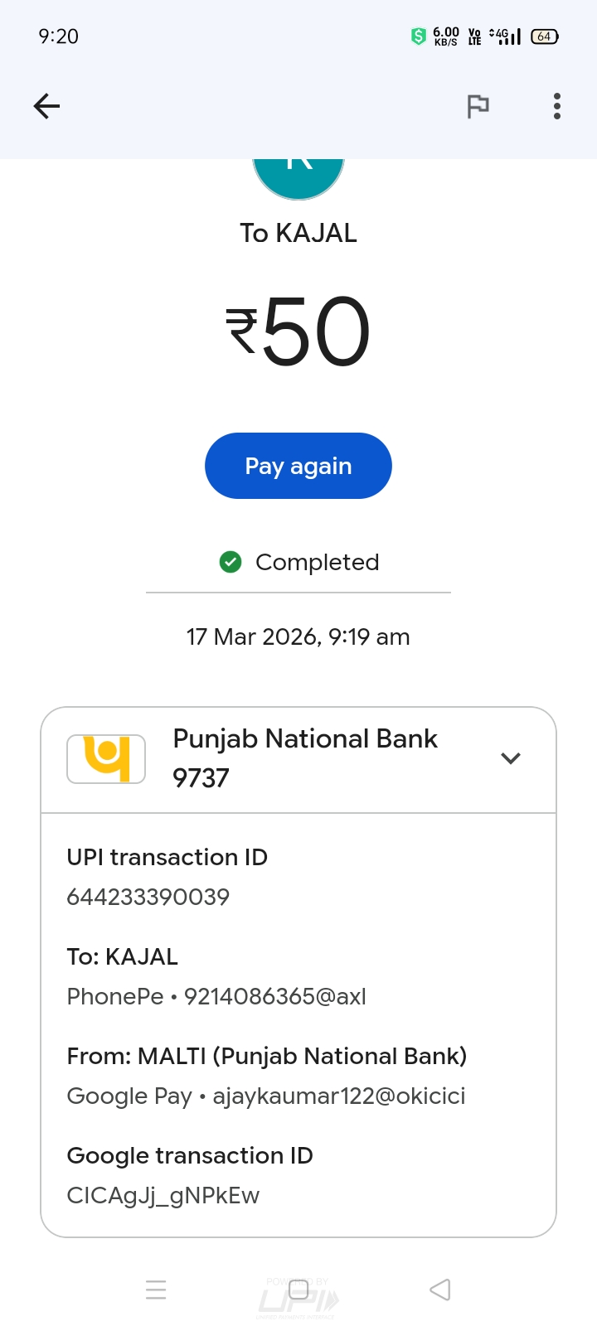The height and width of the screenshot is (1326, 597).
Task: Tap the ₹50 payment amount
Action: point(298,331)
